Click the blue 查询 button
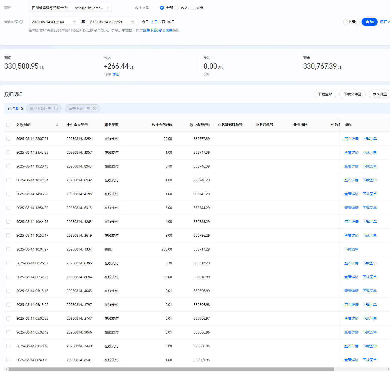This screenshot has width=390, height=372. pyautogui.click(x=369, y=22)
